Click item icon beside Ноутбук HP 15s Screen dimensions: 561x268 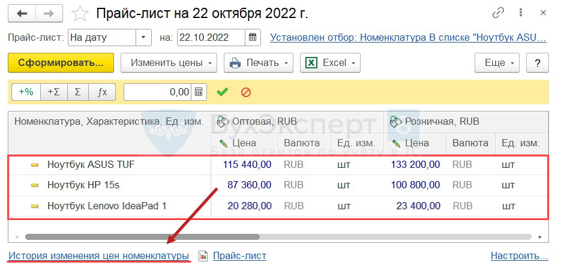pyautogui.click(x=34, y=185)
